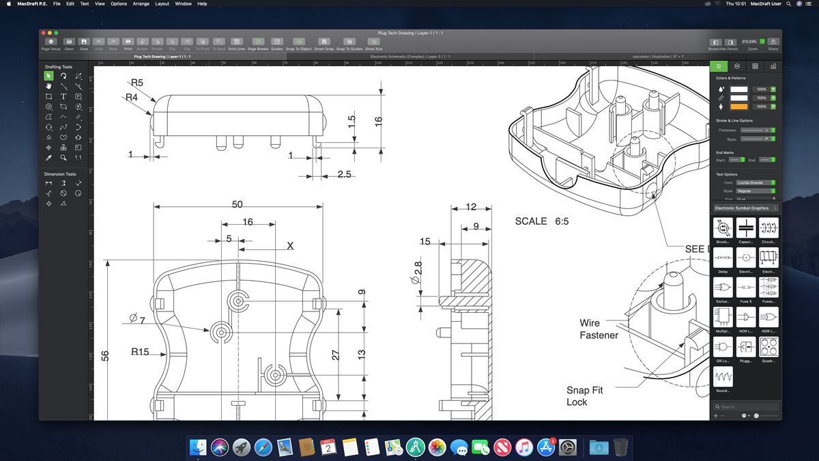Toggle Snap To Object
Viewport: 819px width, 461px height.
(299, 42)
